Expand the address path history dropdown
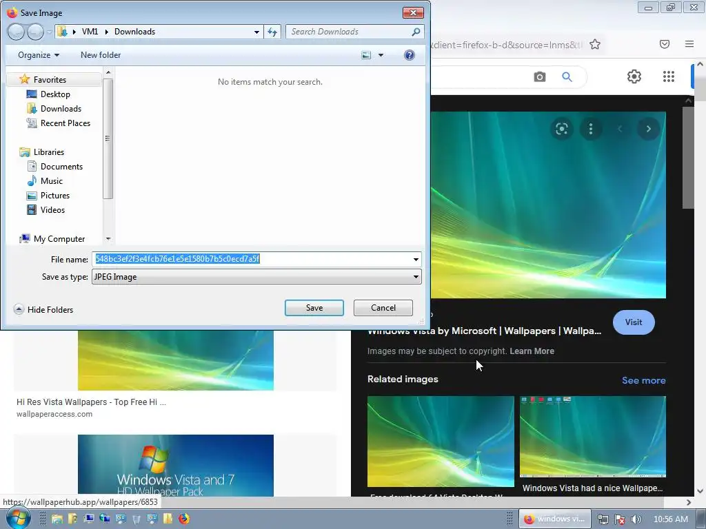The height and width of the screenshot is (529, 706). coord(256,32)
